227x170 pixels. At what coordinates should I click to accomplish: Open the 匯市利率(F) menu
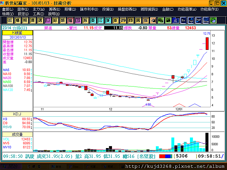point(89,9)
